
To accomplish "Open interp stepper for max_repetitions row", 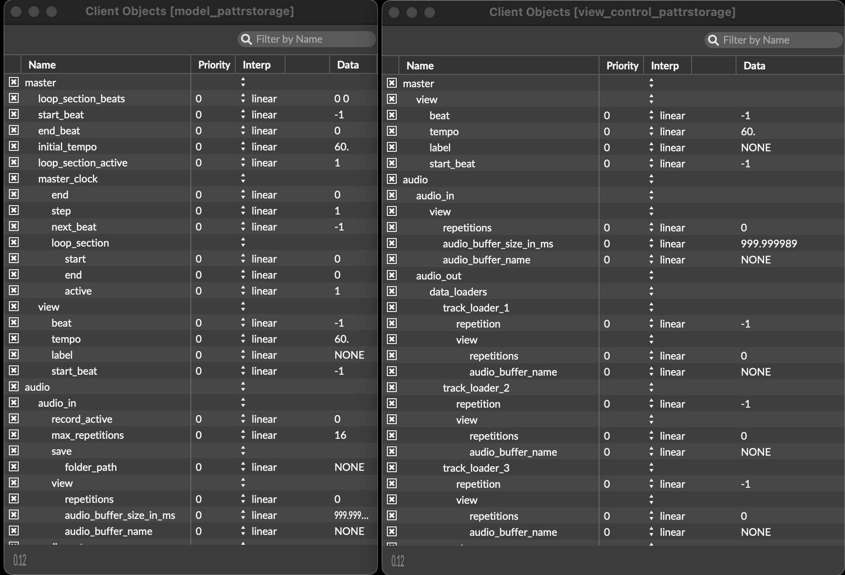I will 243,435.
